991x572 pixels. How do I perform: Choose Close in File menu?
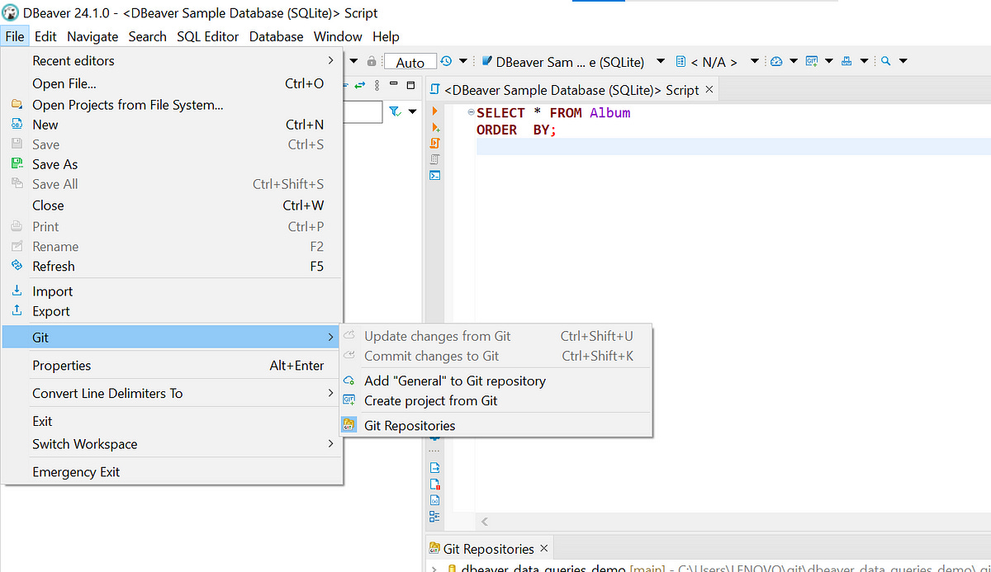[172, 206]
